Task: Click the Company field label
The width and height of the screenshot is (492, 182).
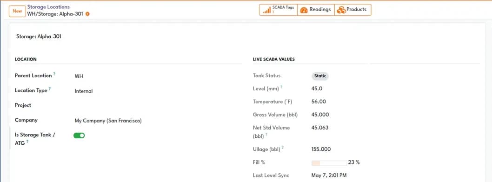Action: tap(26, 120)
